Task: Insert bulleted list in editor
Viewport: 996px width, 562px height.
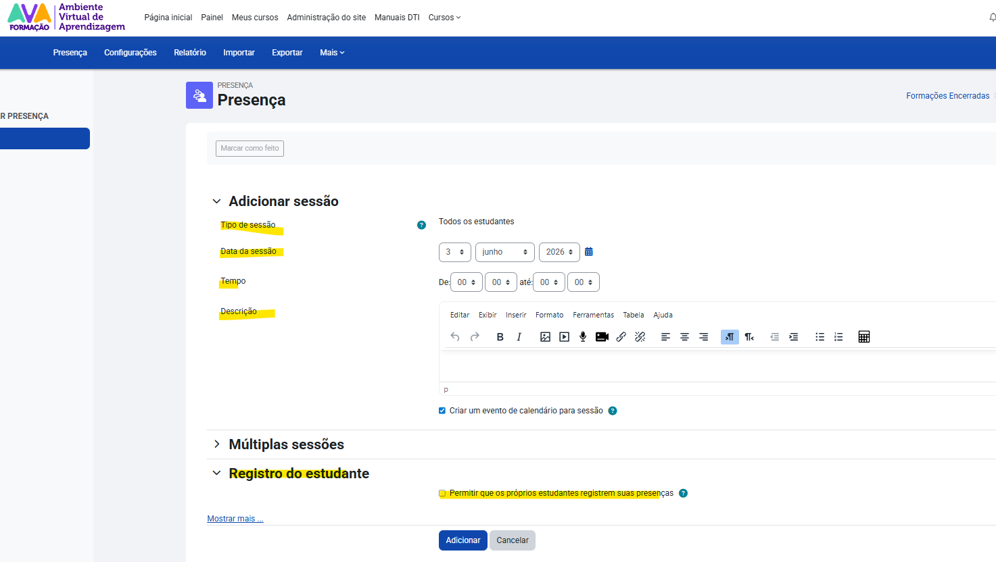Action: click(x=820, y=336)
